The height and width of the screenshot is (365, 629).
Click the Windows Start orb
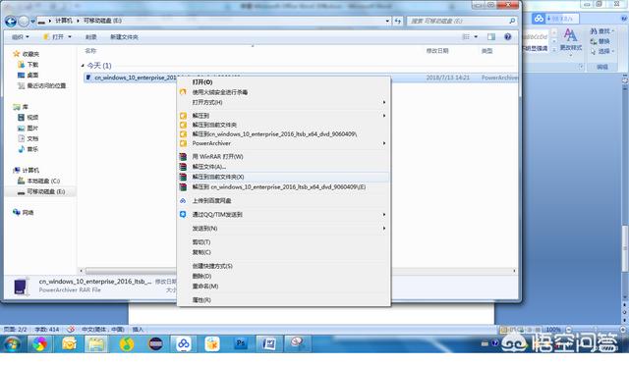pos(12,343)
